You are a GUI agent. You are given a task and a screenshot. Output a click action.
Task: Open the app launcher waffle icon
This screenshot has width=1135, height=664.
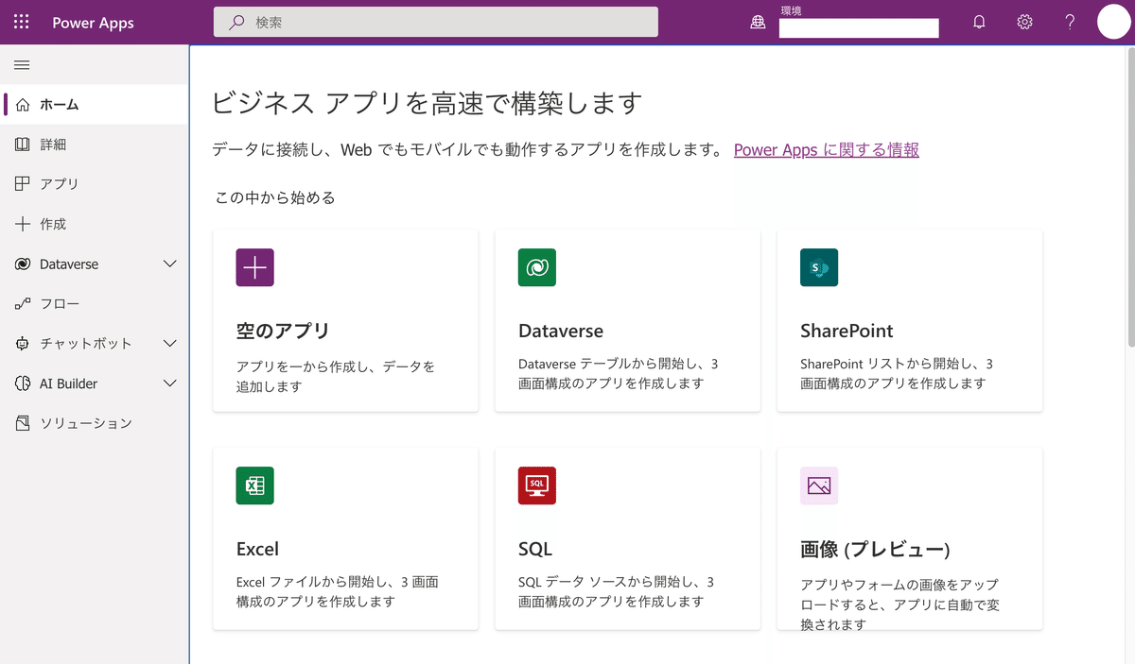[22, 23]
